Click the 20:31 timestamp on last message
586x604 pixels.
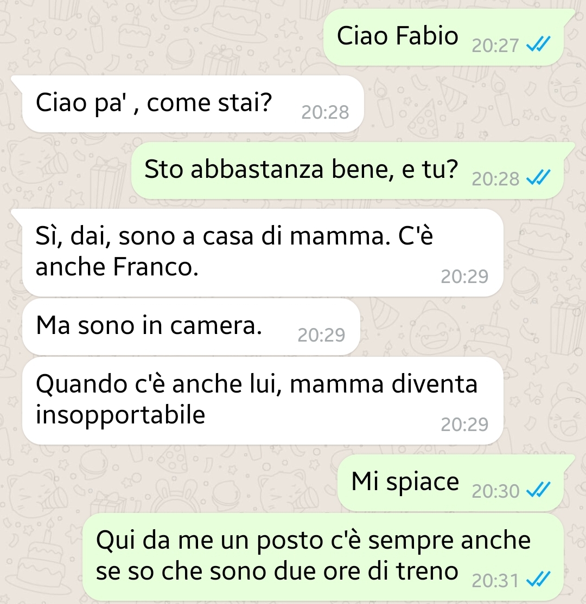click(x=495, y=581)
